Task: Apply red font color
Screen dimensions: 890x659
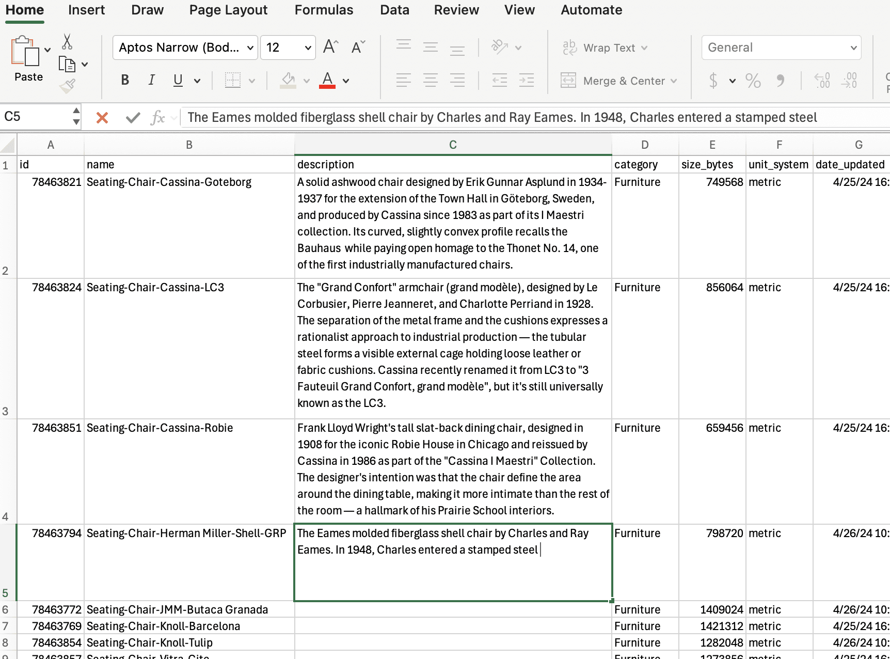Action: pos(327,80)
